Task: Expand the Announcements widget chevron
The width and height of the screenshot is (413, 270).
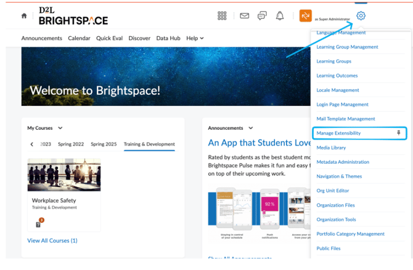Action: pos(251,128)
